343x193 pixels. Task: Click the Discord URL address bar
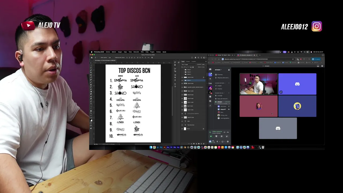tap(258, 59)
